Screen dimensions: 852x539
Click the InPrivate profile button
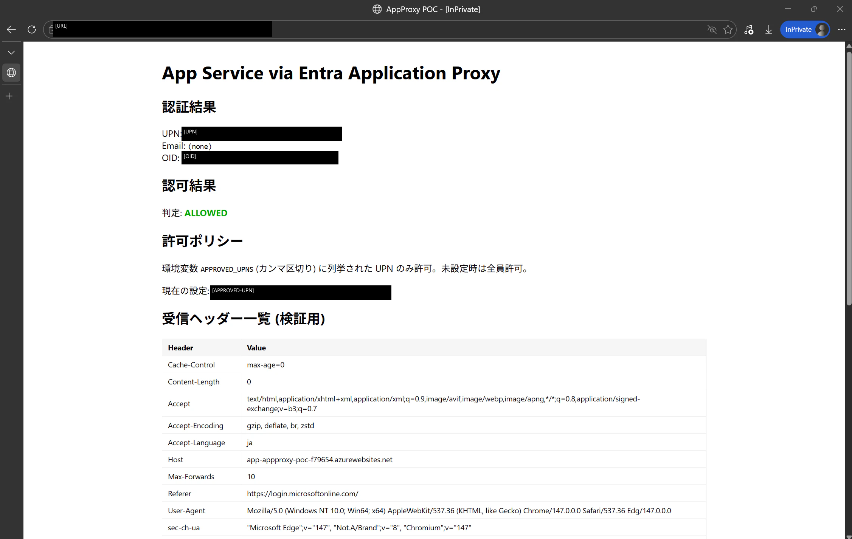pos(805,29)
